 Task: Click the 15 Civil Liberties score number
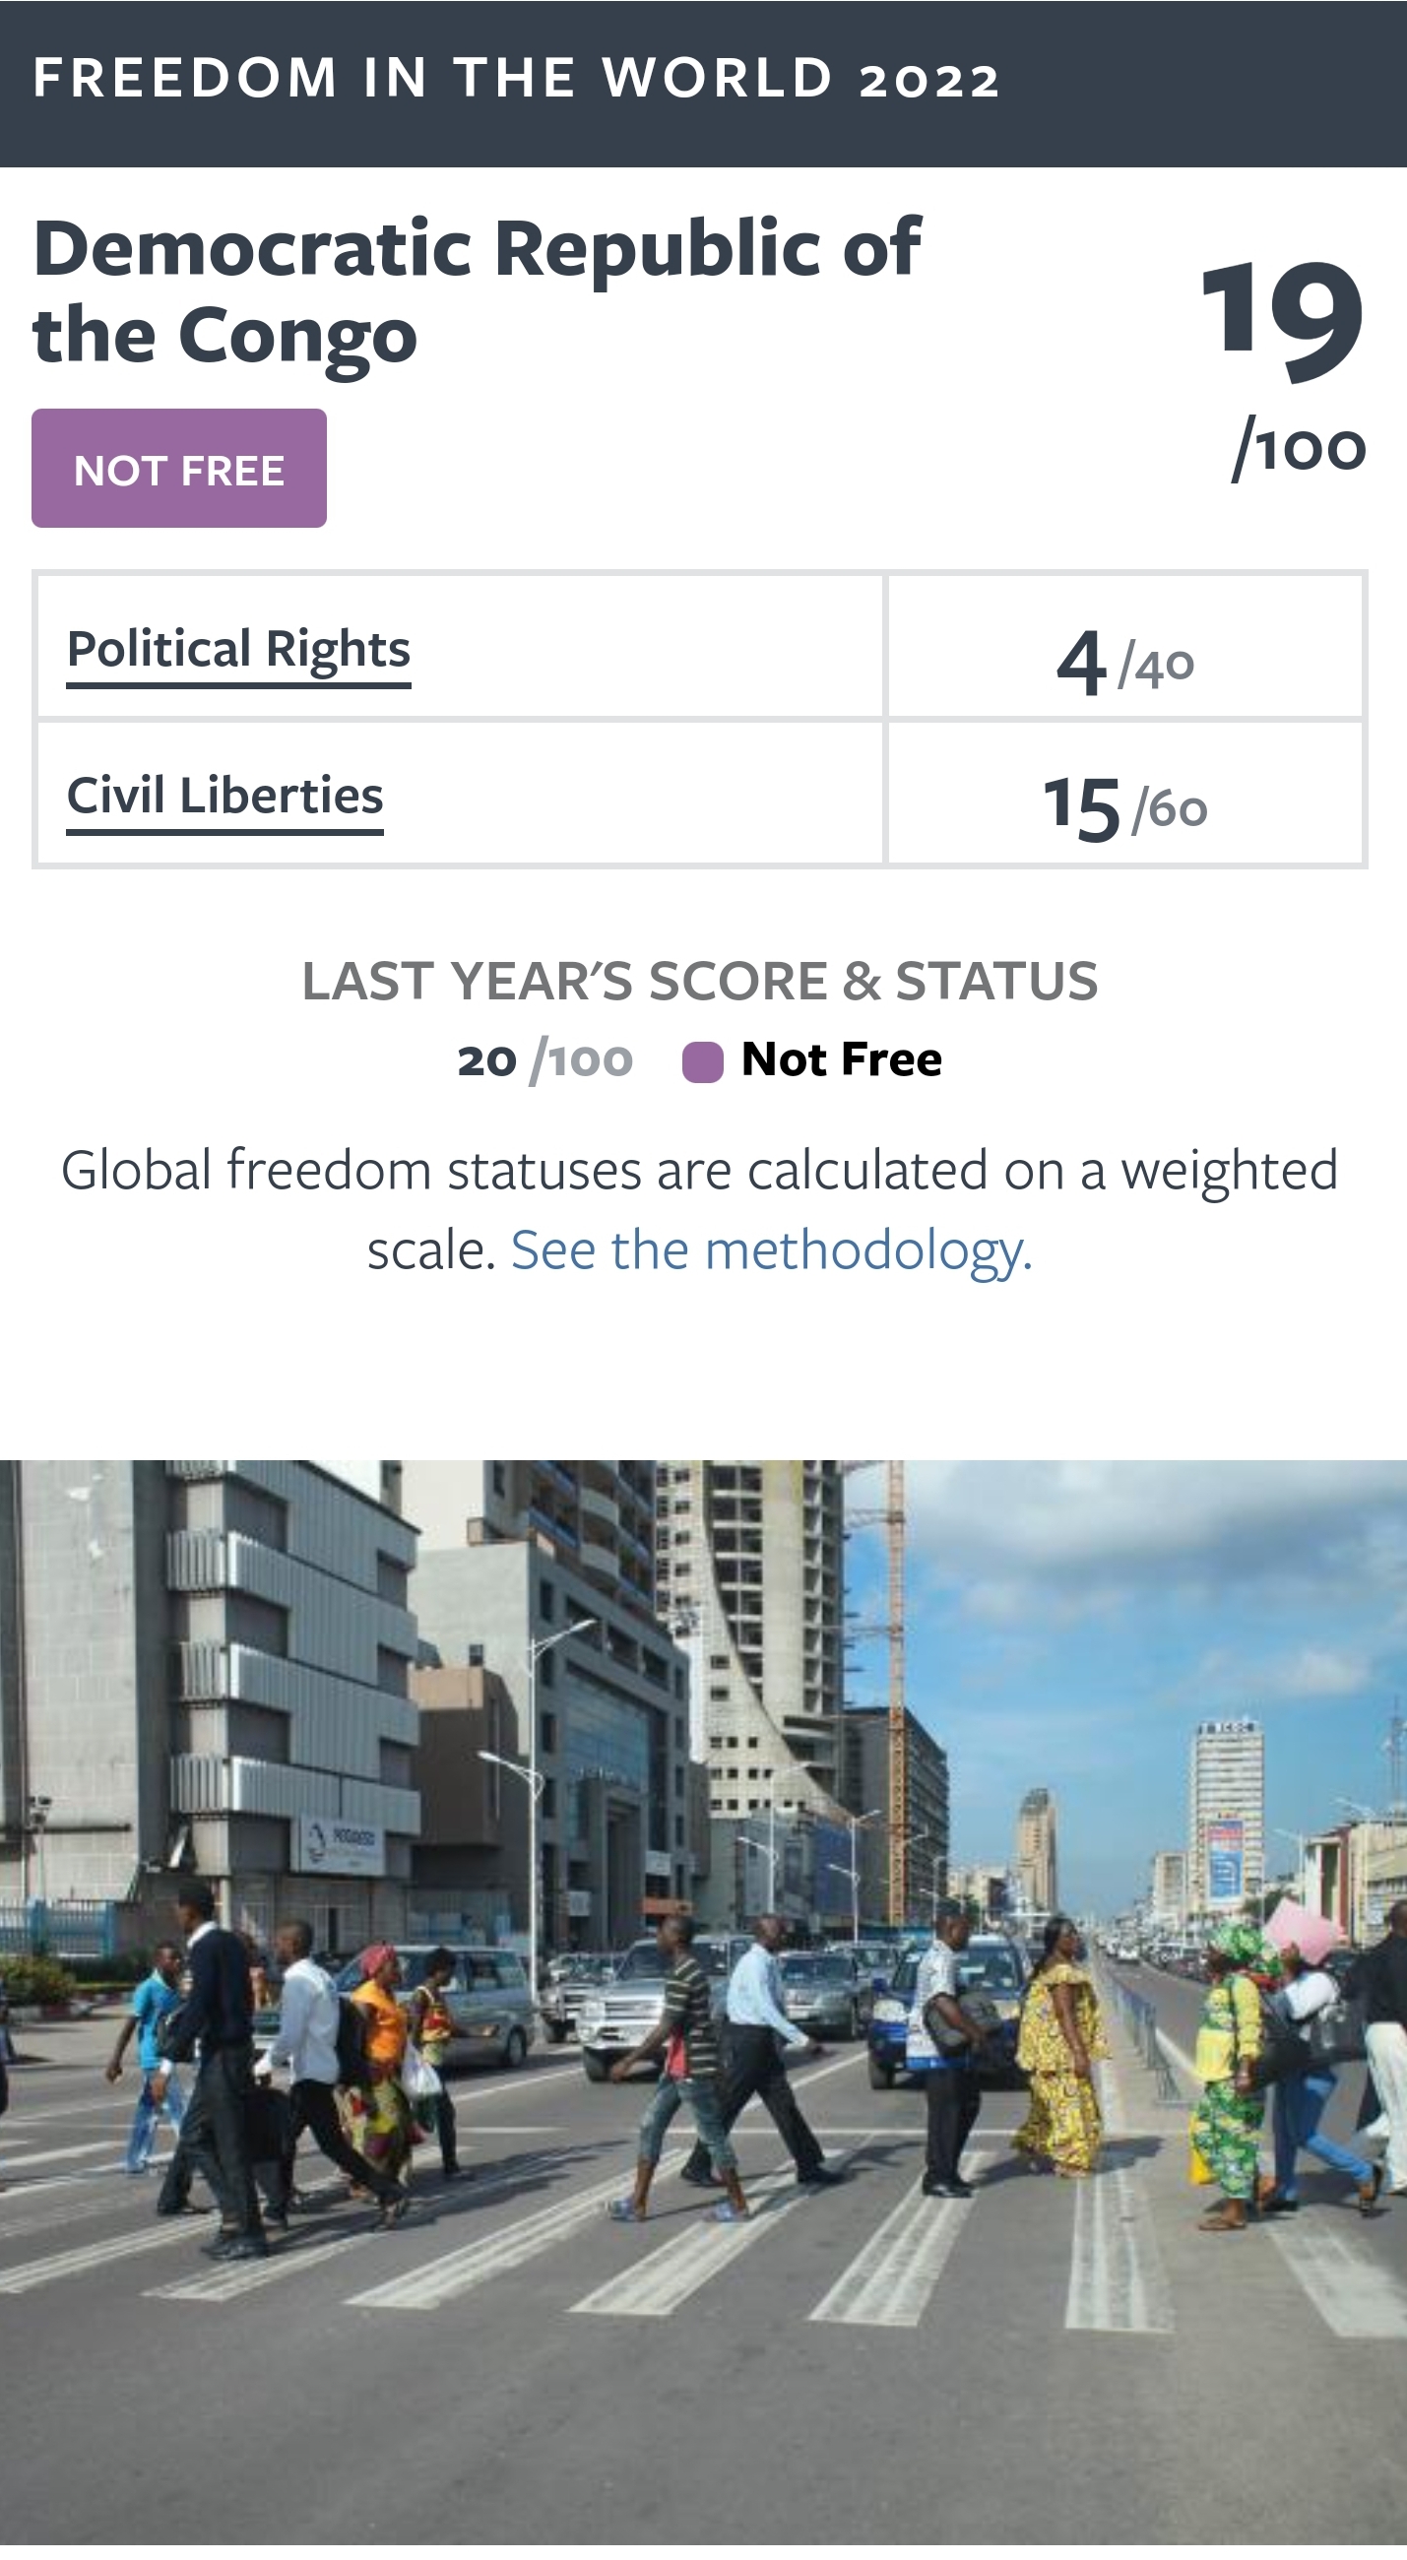click(x=1081, y=808)
